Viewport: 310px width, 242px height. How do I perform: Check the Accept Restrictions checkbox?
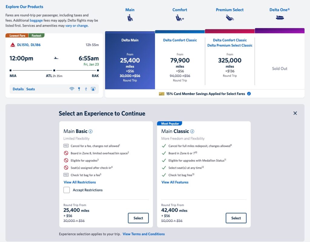click(67, 190)
